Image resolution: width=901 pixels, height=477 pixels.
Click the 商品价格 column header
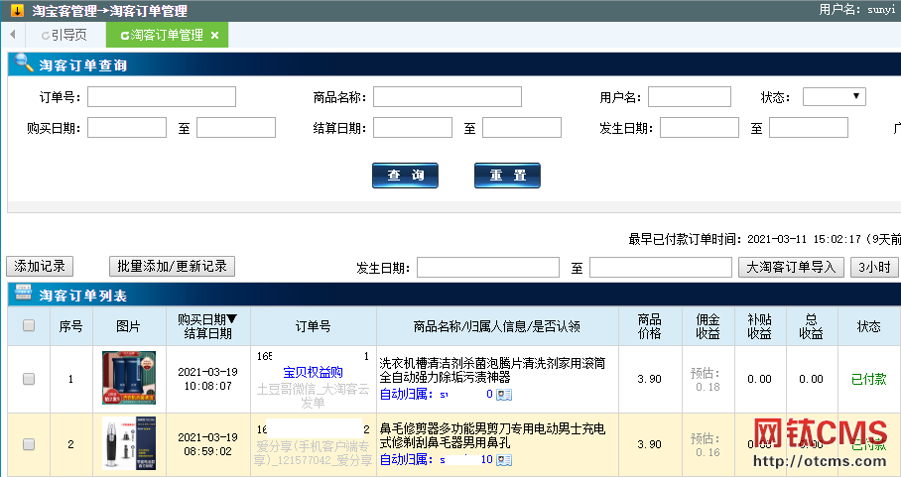coord(649,326)
